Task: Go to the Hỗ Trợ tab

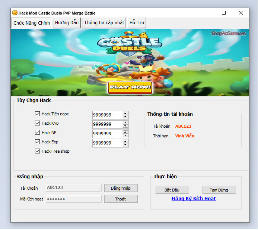Action: (137, 23)
